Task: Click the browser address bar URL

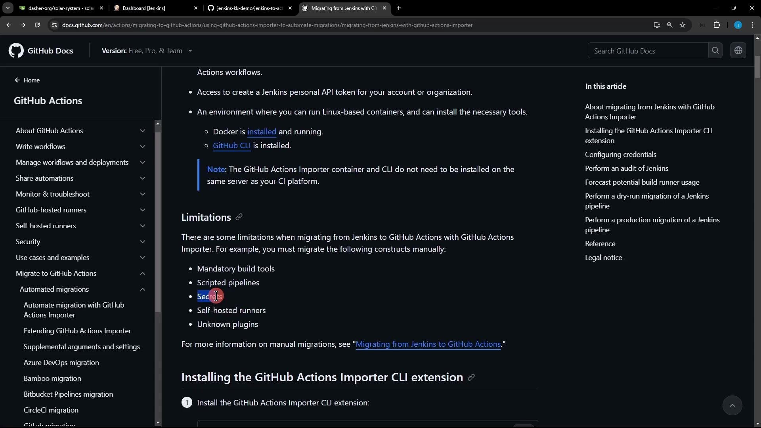Action: (267, 25)
